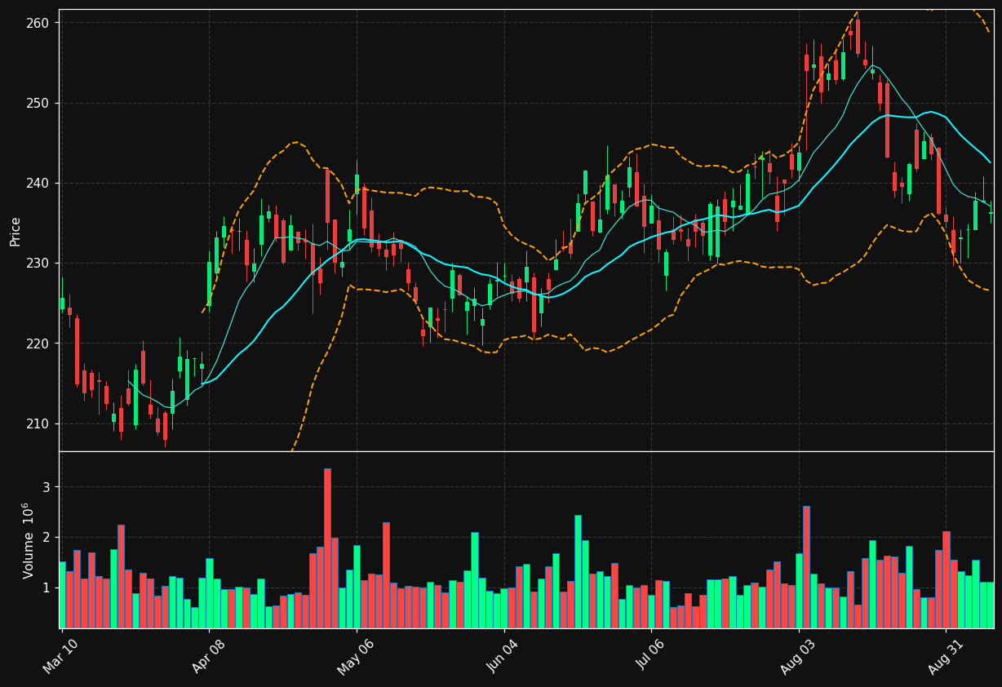The height and width of the screenshot is (687, 1002).
Task: Click the 'May 06' date axis label
Action: 354,657
